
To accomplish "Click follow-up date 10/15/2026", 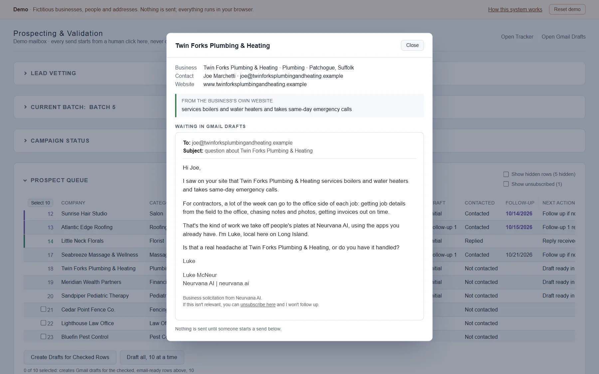I will coord(519,227).
